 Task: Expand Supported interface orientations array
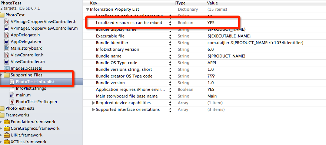click(93, 110)
